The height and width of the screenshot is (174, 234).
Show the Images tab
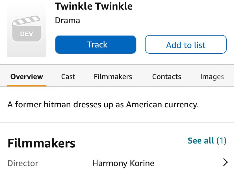(x=212, y=77)
